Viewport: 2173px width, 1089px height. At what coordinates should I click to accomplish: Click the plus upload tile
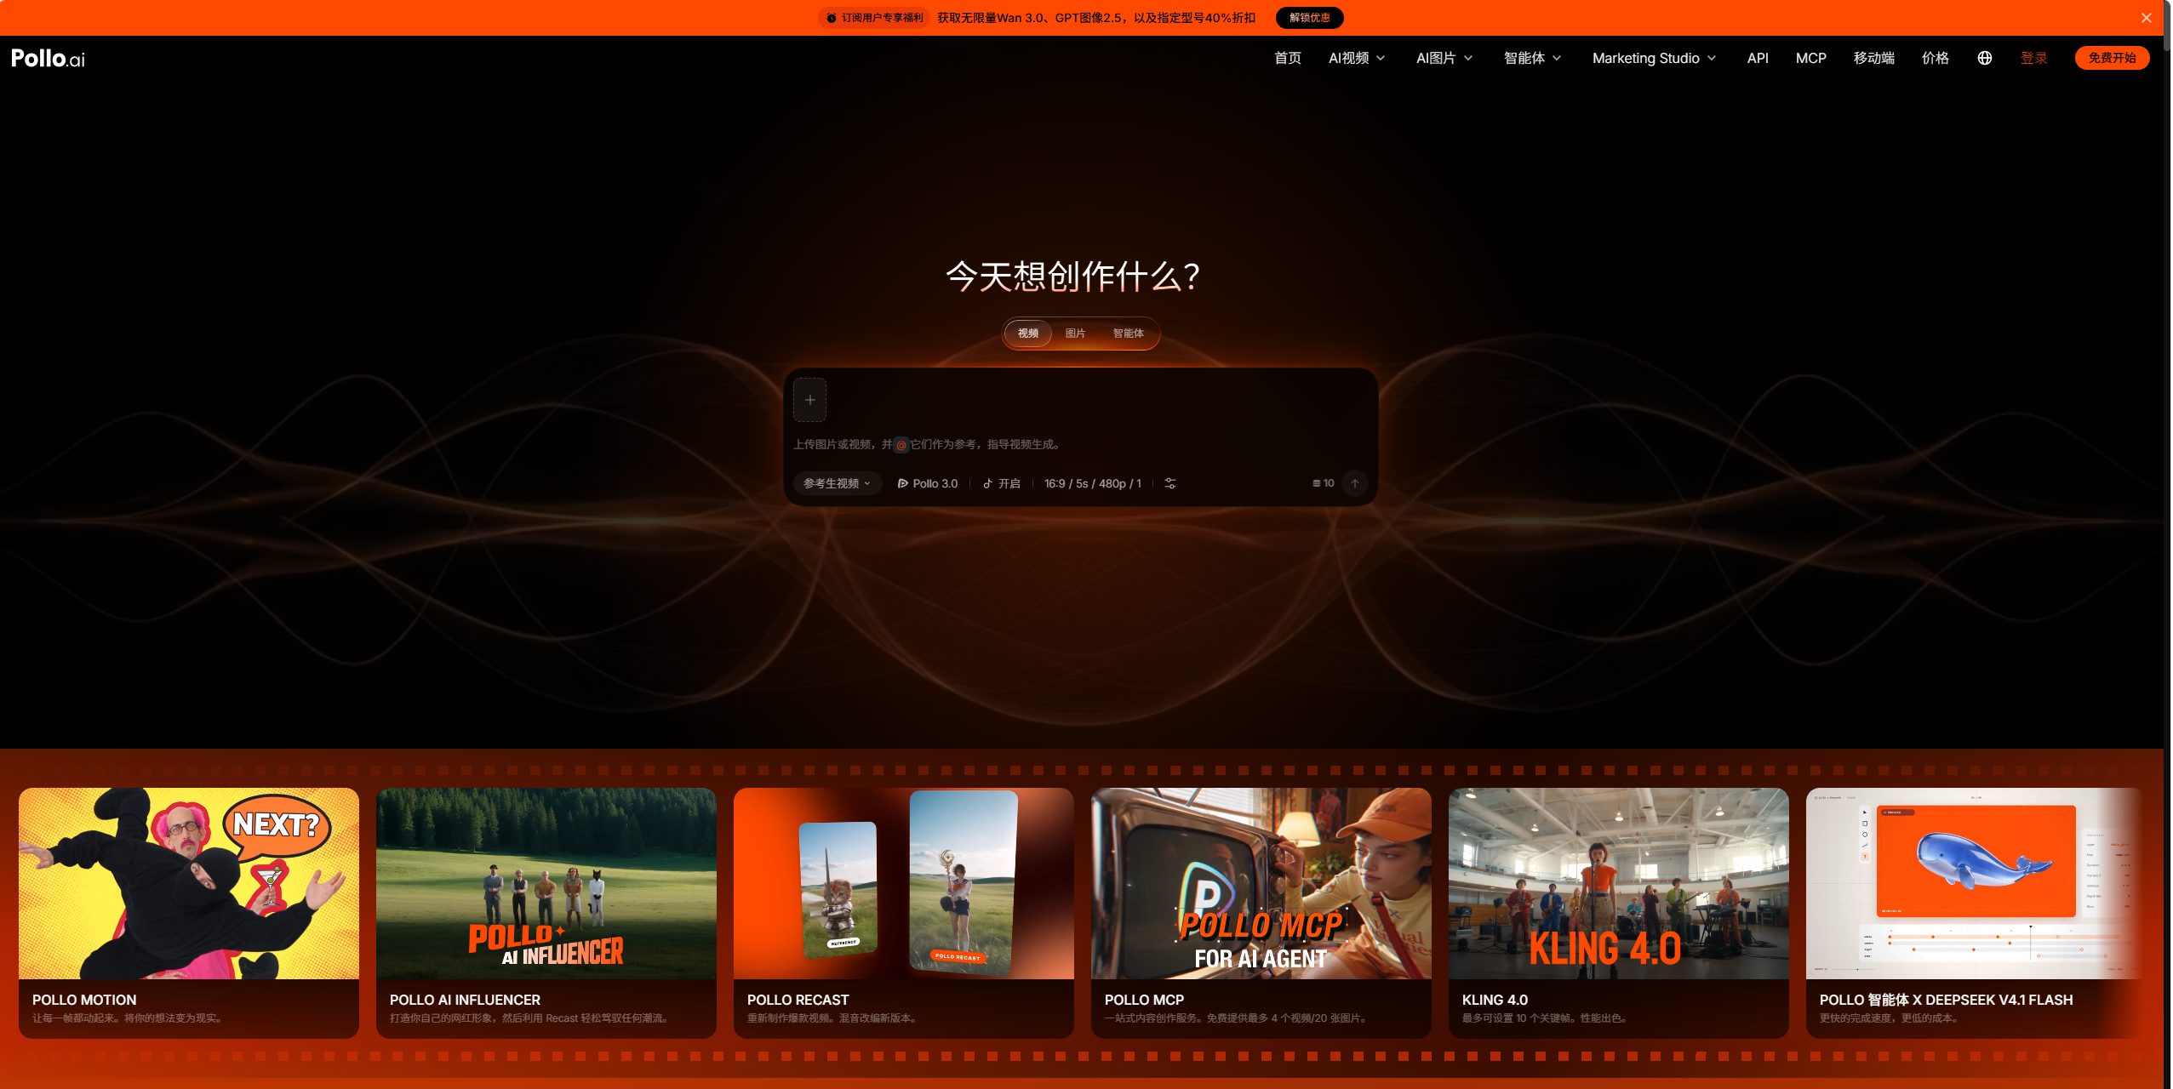coord(809,400)
